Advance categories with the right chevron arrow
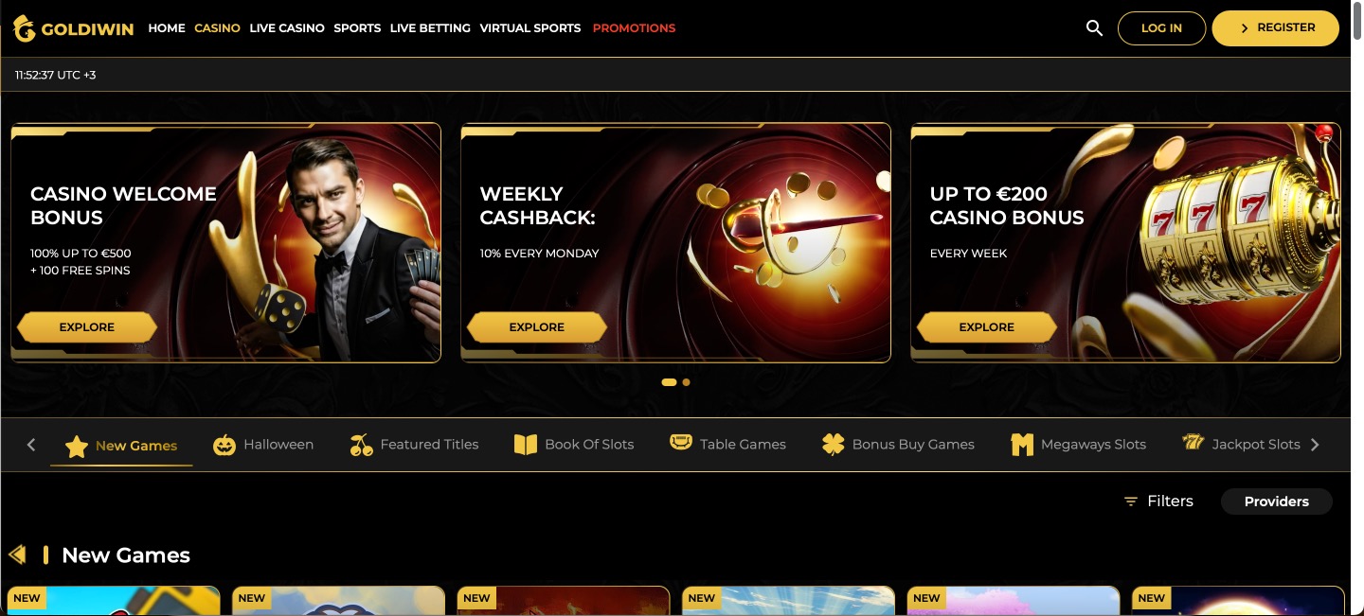The image size is (1364, 616). (1315, 445)
